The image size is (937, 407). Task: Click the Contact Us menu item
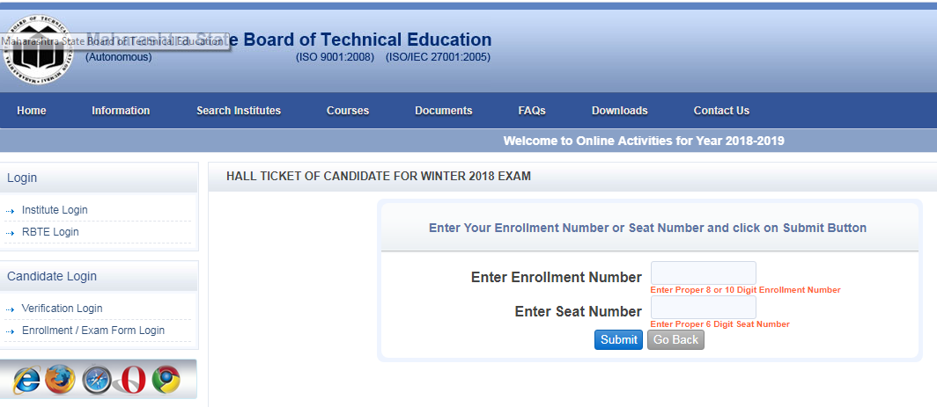pyautogui.click(x=721, y=111)
